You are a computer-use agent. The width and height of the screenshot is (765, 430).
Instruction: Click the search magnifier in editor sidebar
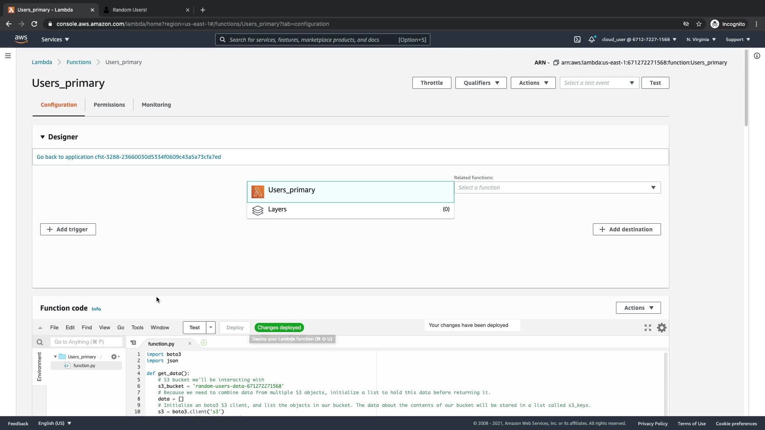click(39, 342)
